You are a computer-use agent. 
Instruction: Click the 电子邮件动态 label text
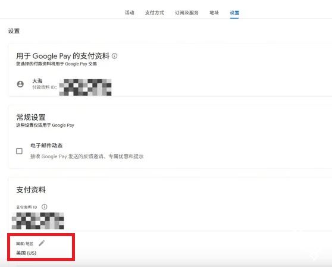pos(46,145)
